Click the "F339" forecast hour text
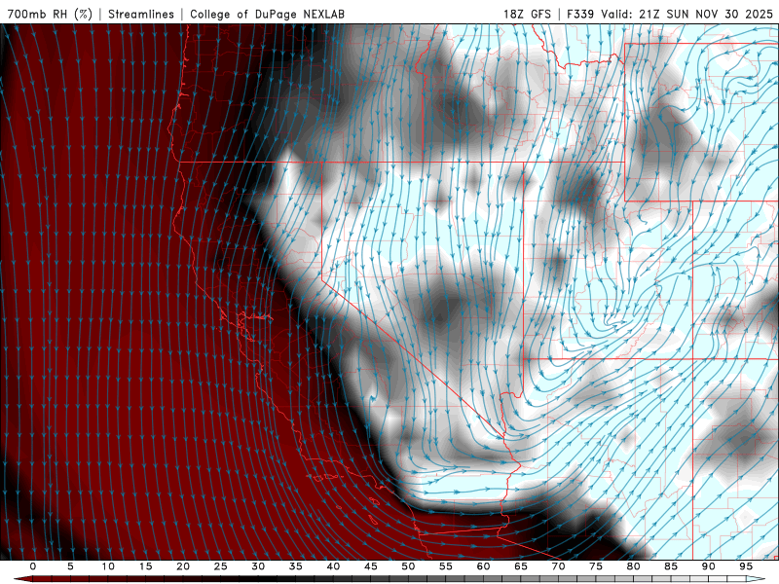 [580, 14]
